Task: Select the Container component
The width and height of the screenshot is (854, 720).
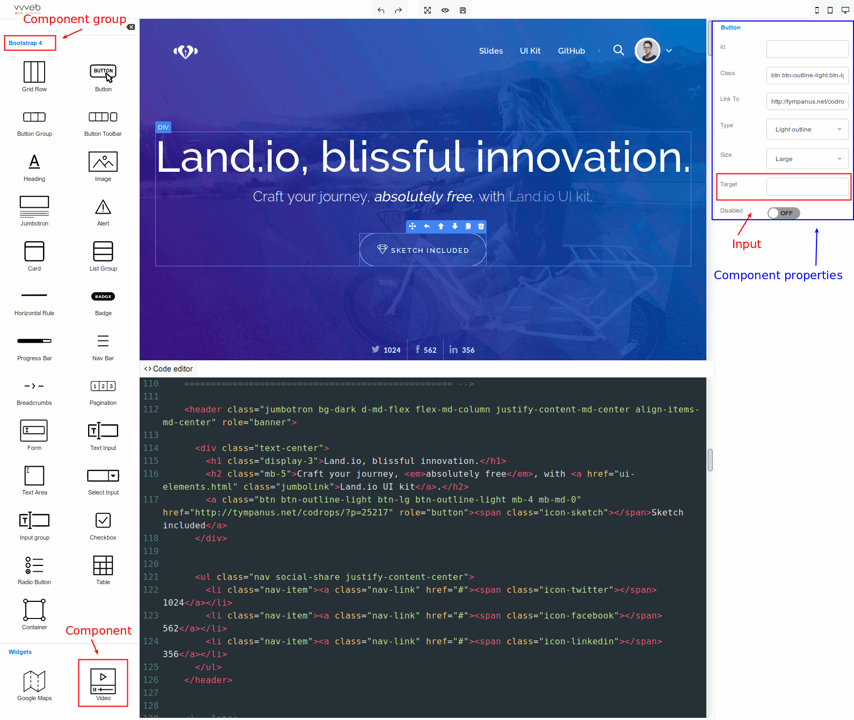Action: 34,615
